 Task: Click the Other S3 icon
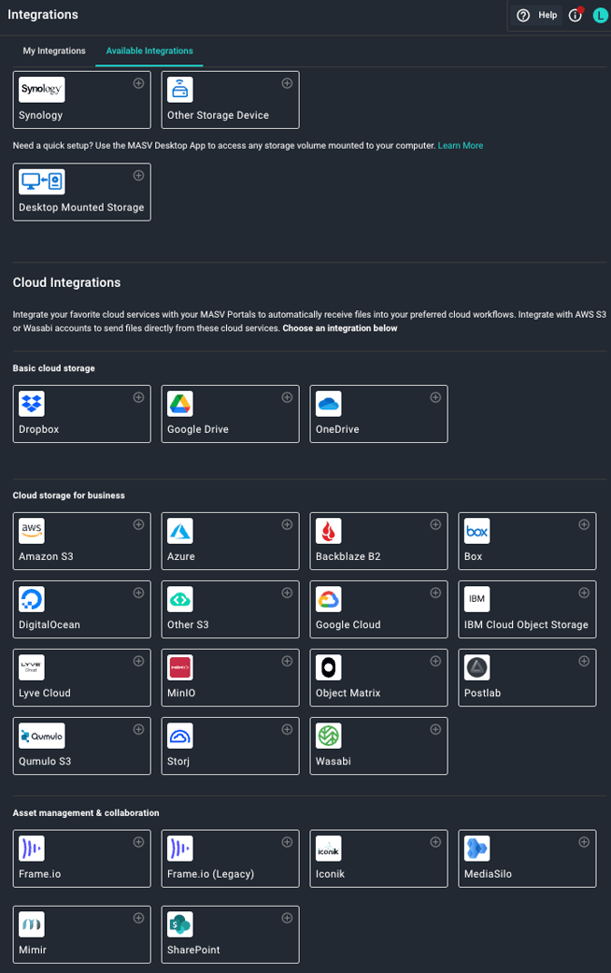pos(180,599)
